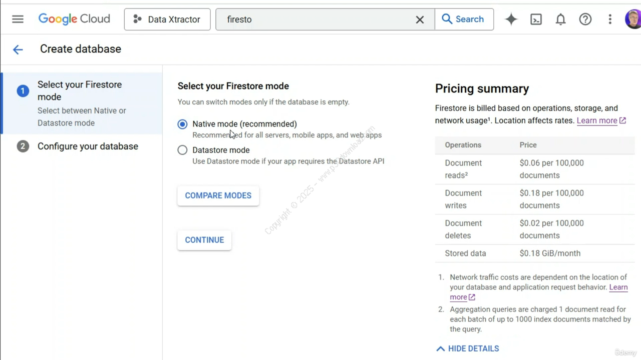
Task: Open 'Learn more' link in pricing summary
Action: pos(601,120)
